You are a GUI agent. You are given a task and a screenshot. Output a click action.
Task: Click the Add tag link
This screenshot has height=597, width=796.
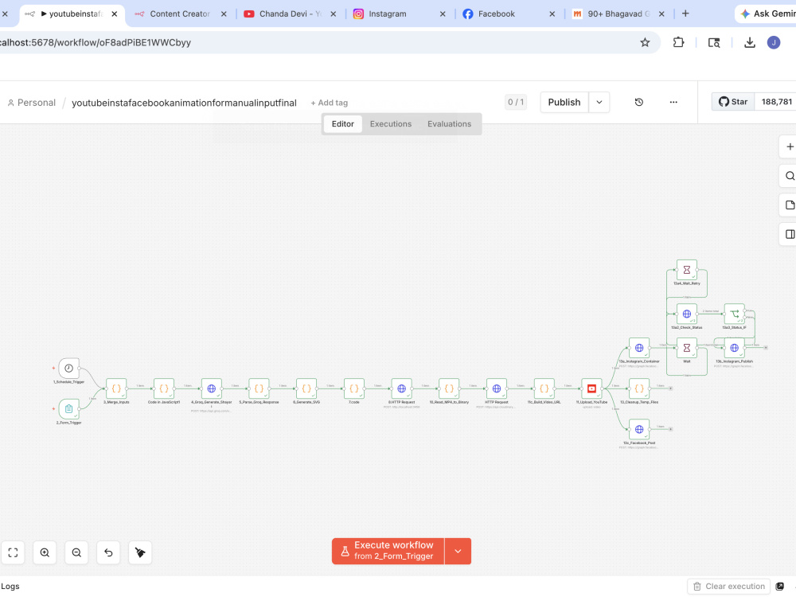pyautogui.click(x=330, y=103)
